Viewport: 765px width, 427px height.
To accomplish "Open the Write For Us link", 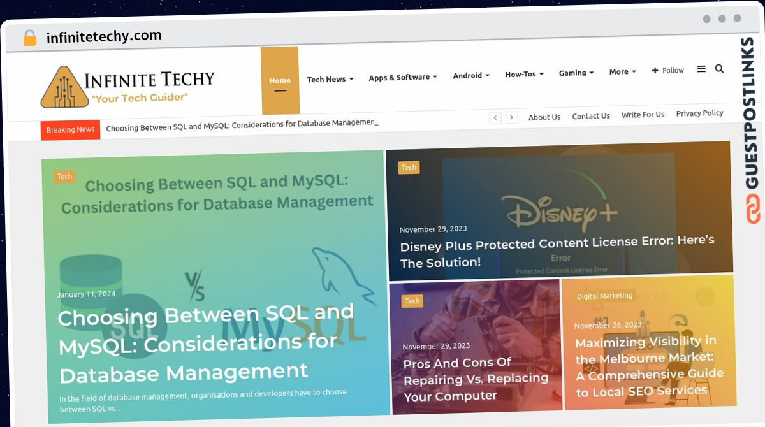I will 643,115.
